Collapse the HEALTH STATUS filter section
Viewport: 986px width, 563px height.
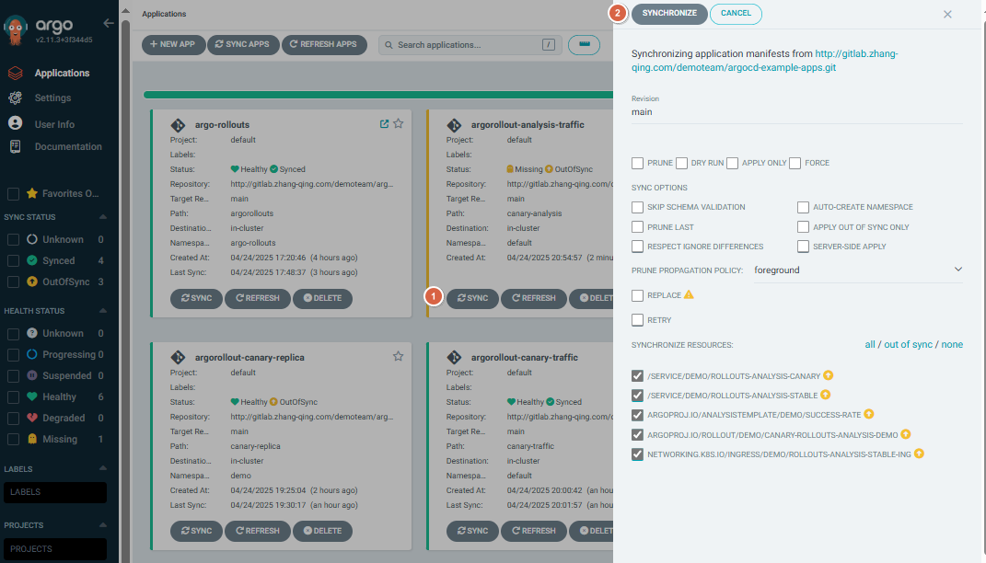[103, 311]
